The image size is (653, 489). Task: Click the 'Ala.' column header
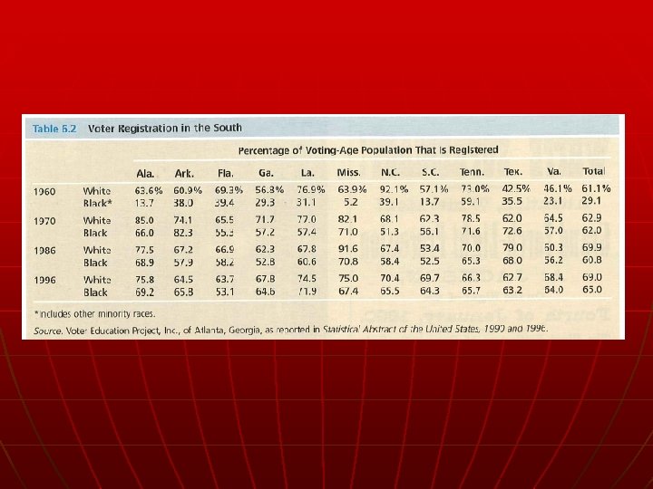click(x=145, y=173)
